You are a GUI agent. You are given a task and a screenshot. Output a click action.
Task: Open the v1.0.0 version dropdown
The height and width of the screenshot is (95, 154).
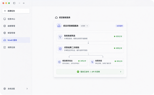[84, 26]
